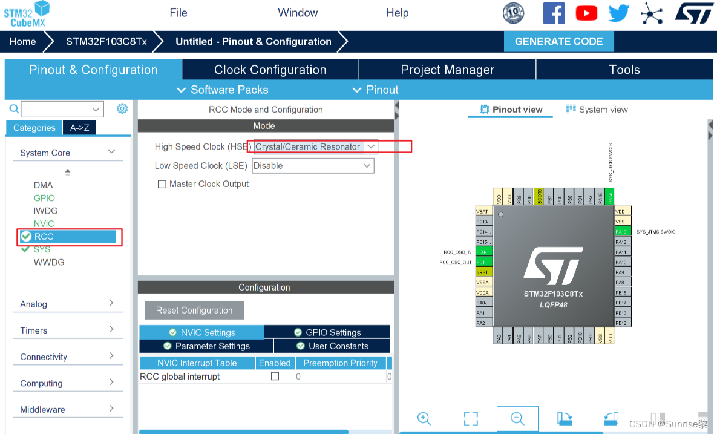The height and width of the screenshot is (434, 717).
Task: Click the Preemption Priority value for RCC interrupt
Action: [341, 376]
